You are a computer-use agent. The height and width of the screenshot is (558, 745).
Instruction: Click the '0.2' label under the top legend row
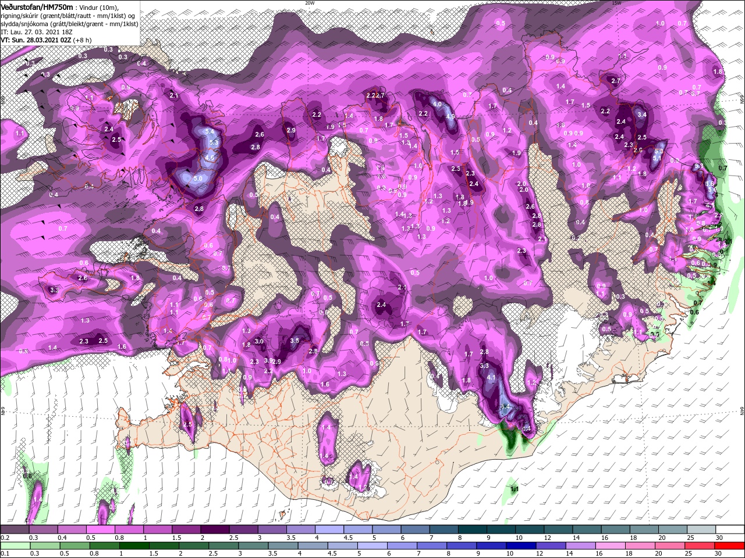click(5, 538)
